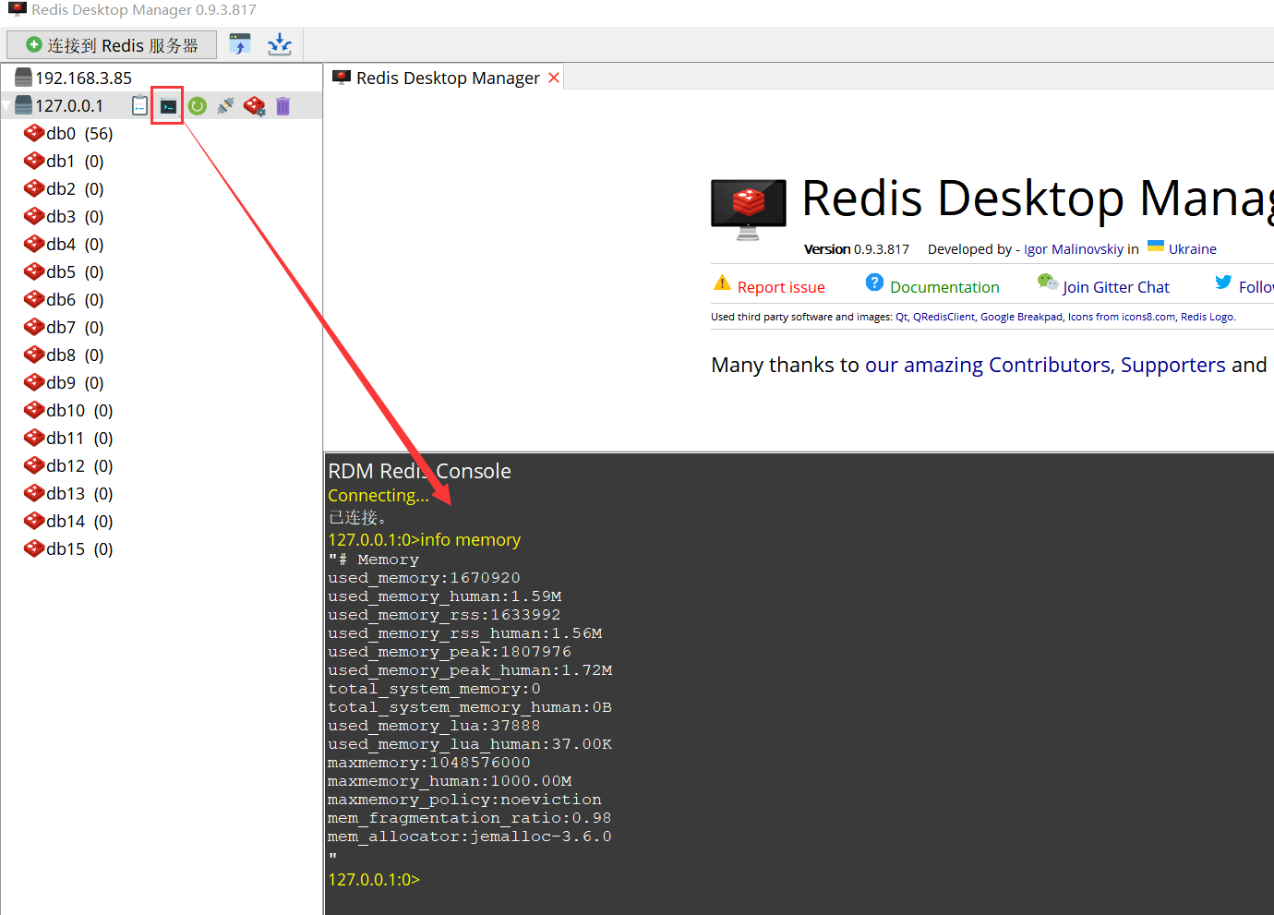
Task: Select database db9 in the tree
Action: [x=75, y=383]
